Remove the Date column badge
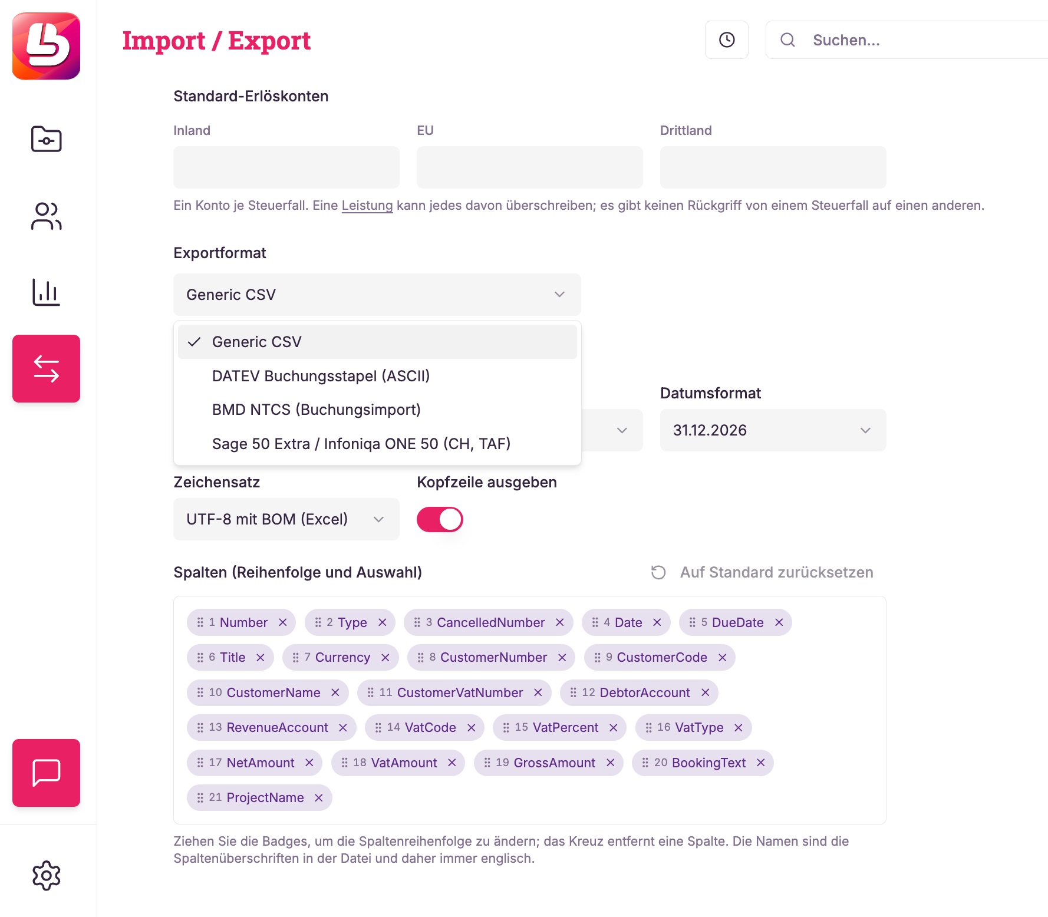The width and height of the screenshot is (1048, 917). (x=657, y=622)
